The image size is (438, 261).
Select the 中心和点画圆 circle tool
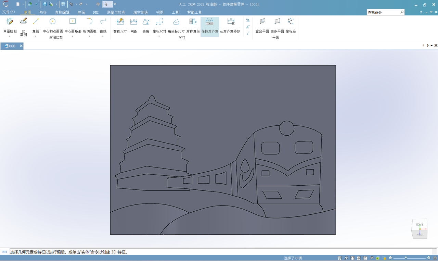pyautogui.click(x=52, y=25)
